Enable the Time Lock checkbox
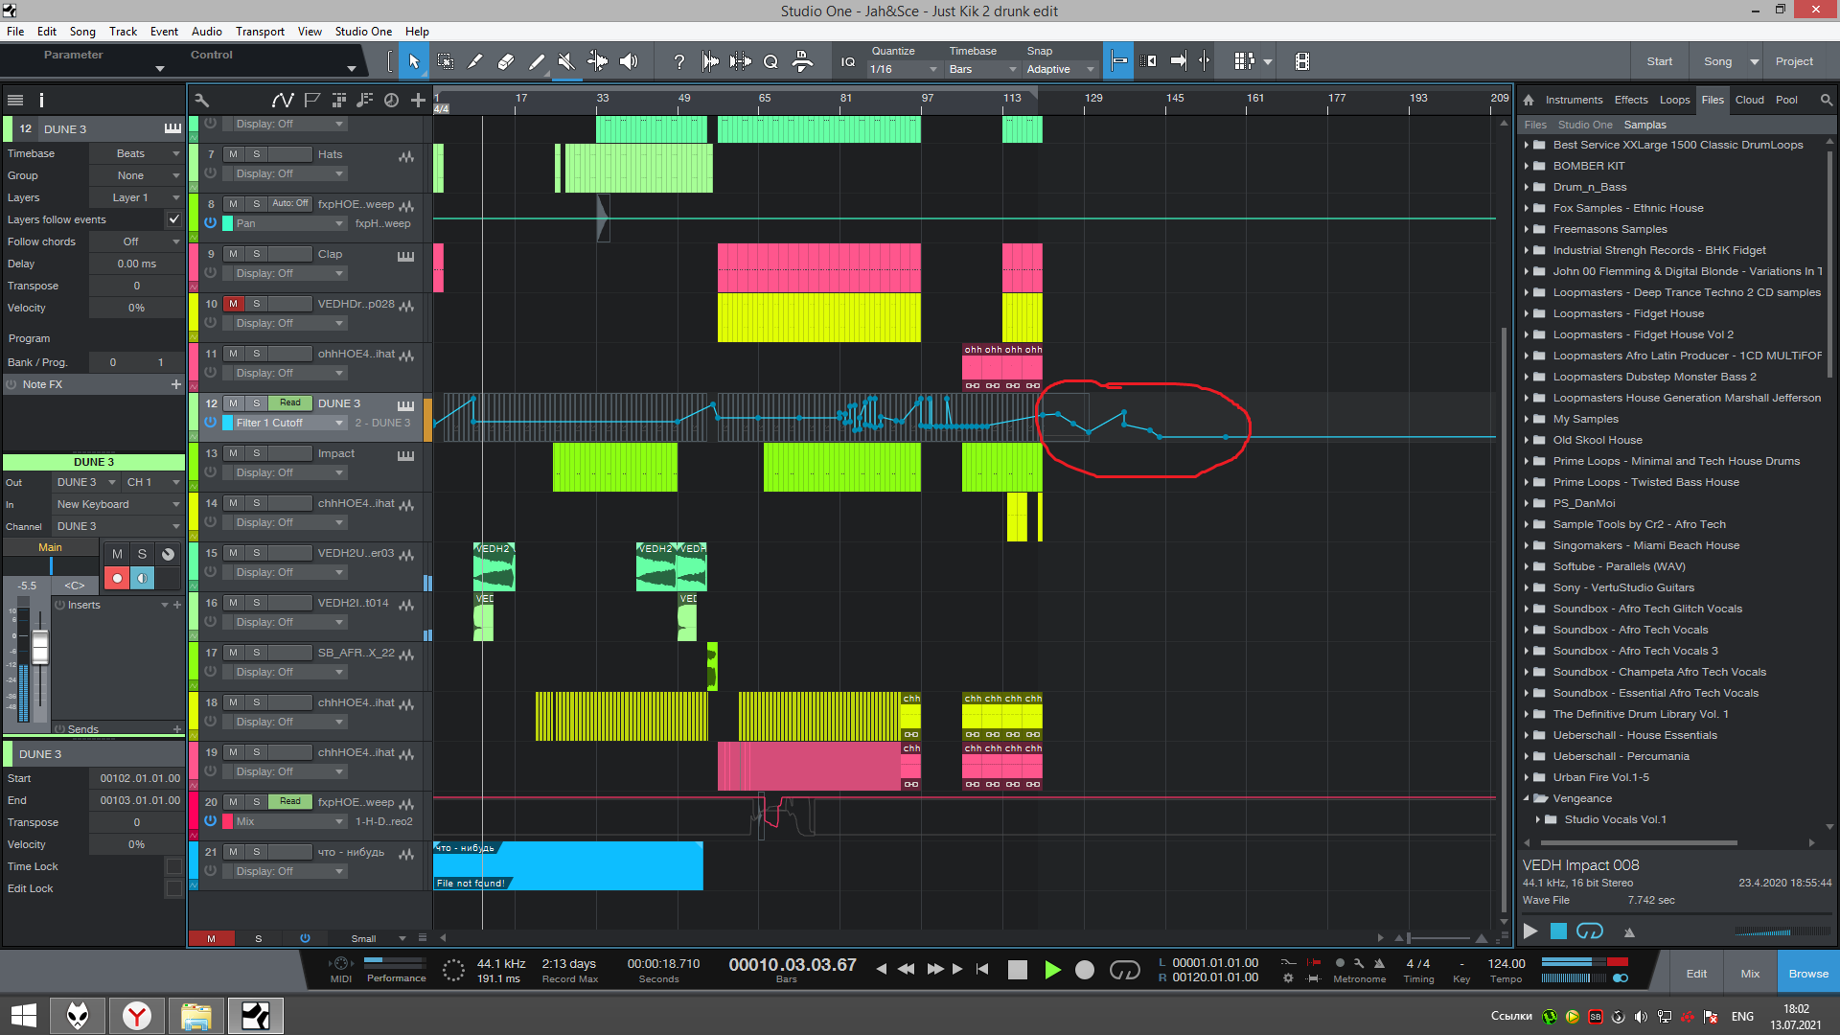Viewport: 1840px width, 1035px height. click(173, 866)
